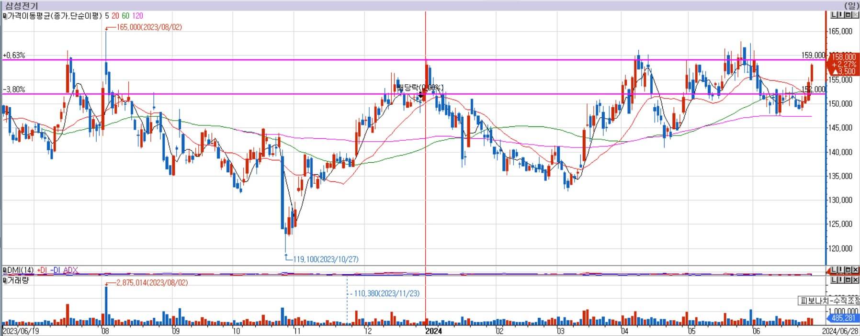Open the 가격이동평균(종가,단순이평) indicator settings
The width and height of the screenshot is (860, 336).
(x=55, y=16)
